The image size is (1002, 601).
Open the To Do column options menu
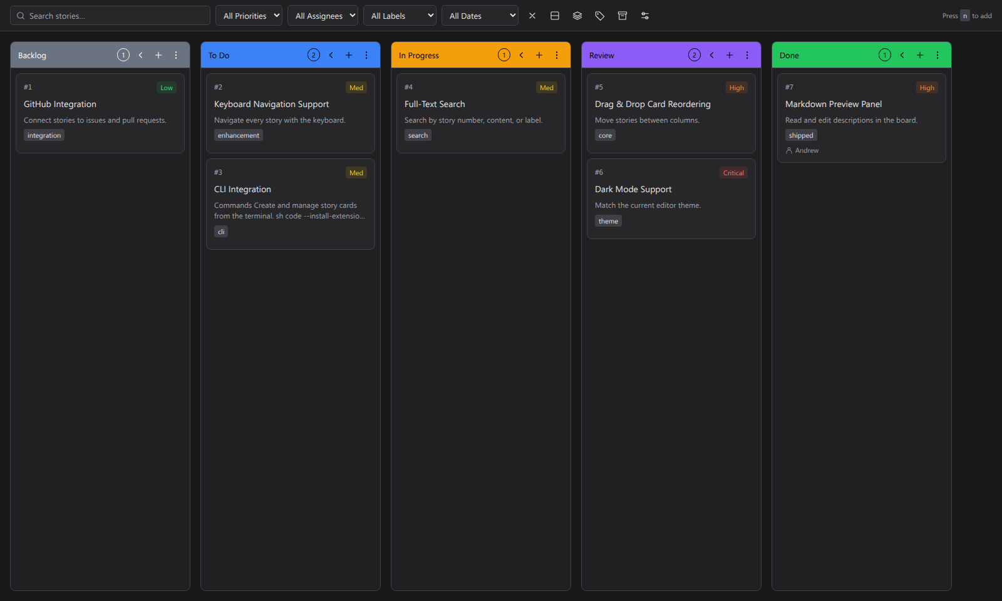tap(366, 55)
